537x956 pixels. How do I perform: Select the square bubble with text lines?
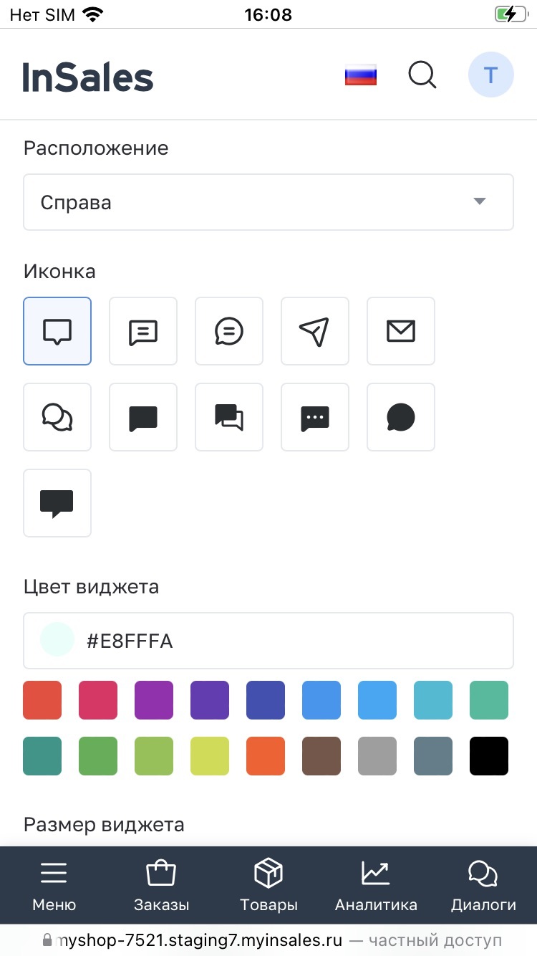click(143, 331)
